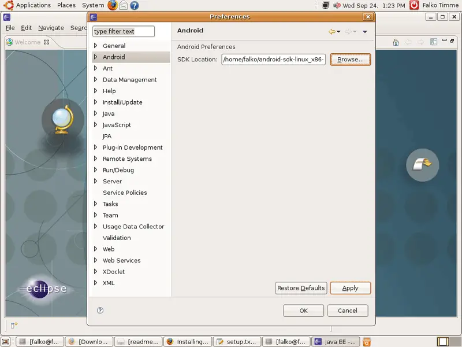Click the red power button icon
462x347 pixels.
coord(414,5)
